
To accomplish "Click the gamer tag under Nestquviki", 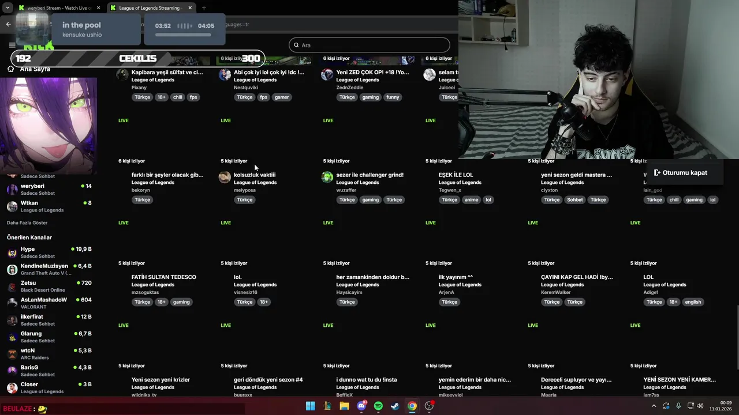I will tap(282, 97).
